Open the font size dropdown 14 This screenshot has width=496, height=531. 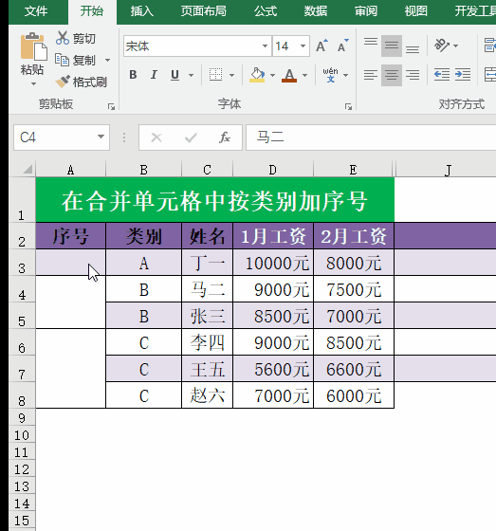[x=303, y=46]
